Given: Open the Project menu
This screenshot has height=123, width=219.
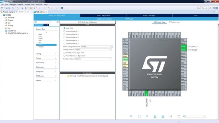Looking at the screenshot, I should [x=27, y=4].
